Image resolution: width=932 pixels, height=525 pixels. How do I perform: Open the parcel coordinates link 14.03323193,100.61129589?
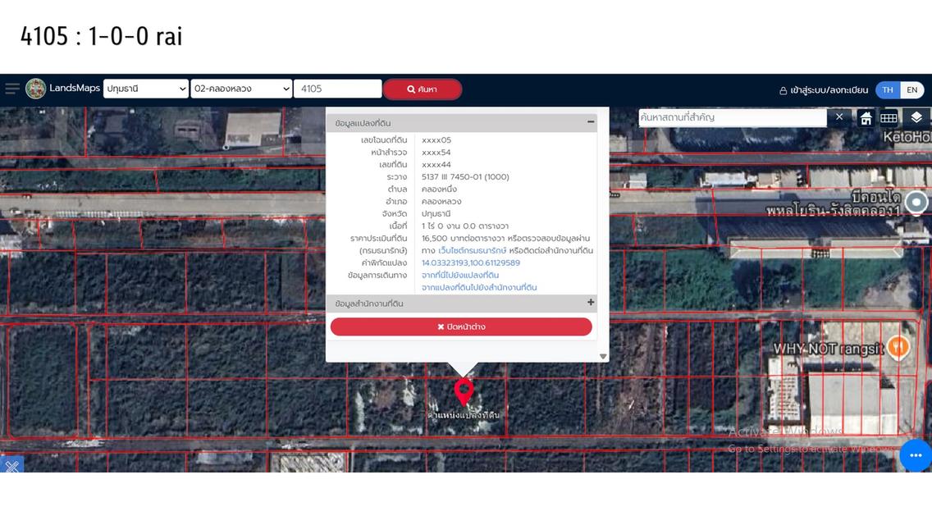(x=471, y=262)
